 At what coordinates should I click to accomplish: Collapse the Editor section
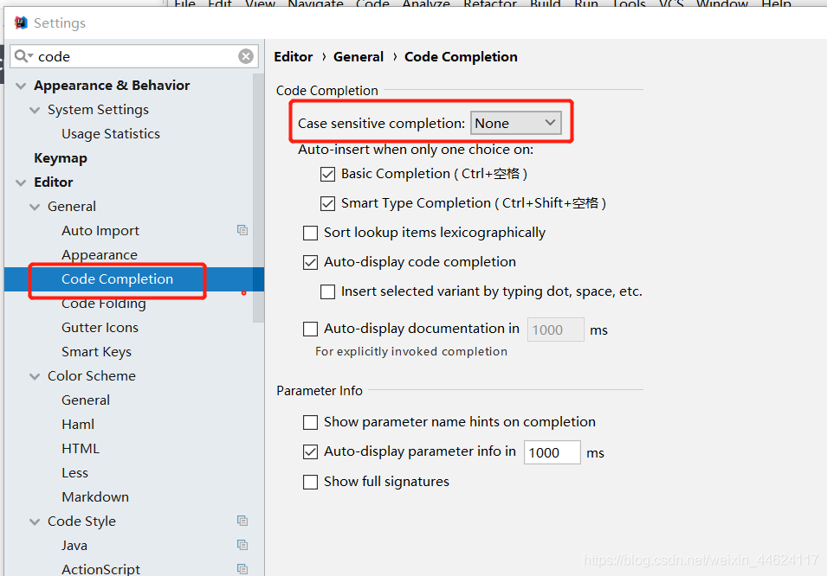point(21,182)
